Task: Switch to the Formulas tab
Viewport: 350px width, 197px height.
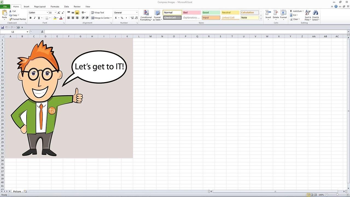Action: point(55,7)
